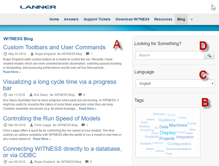Screen dimensions: 219x166
Task: Select the Variables tag
Action: pyautogui.click(x=146, y=143)
